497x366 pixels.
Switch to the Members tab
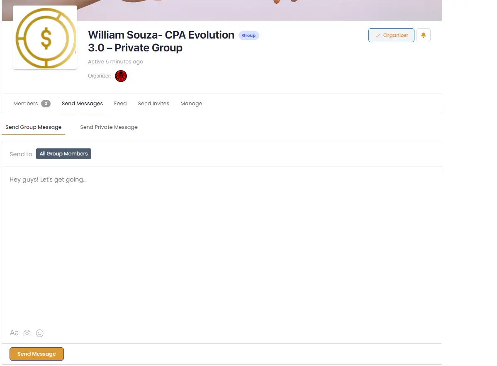(x=25, y=104)
